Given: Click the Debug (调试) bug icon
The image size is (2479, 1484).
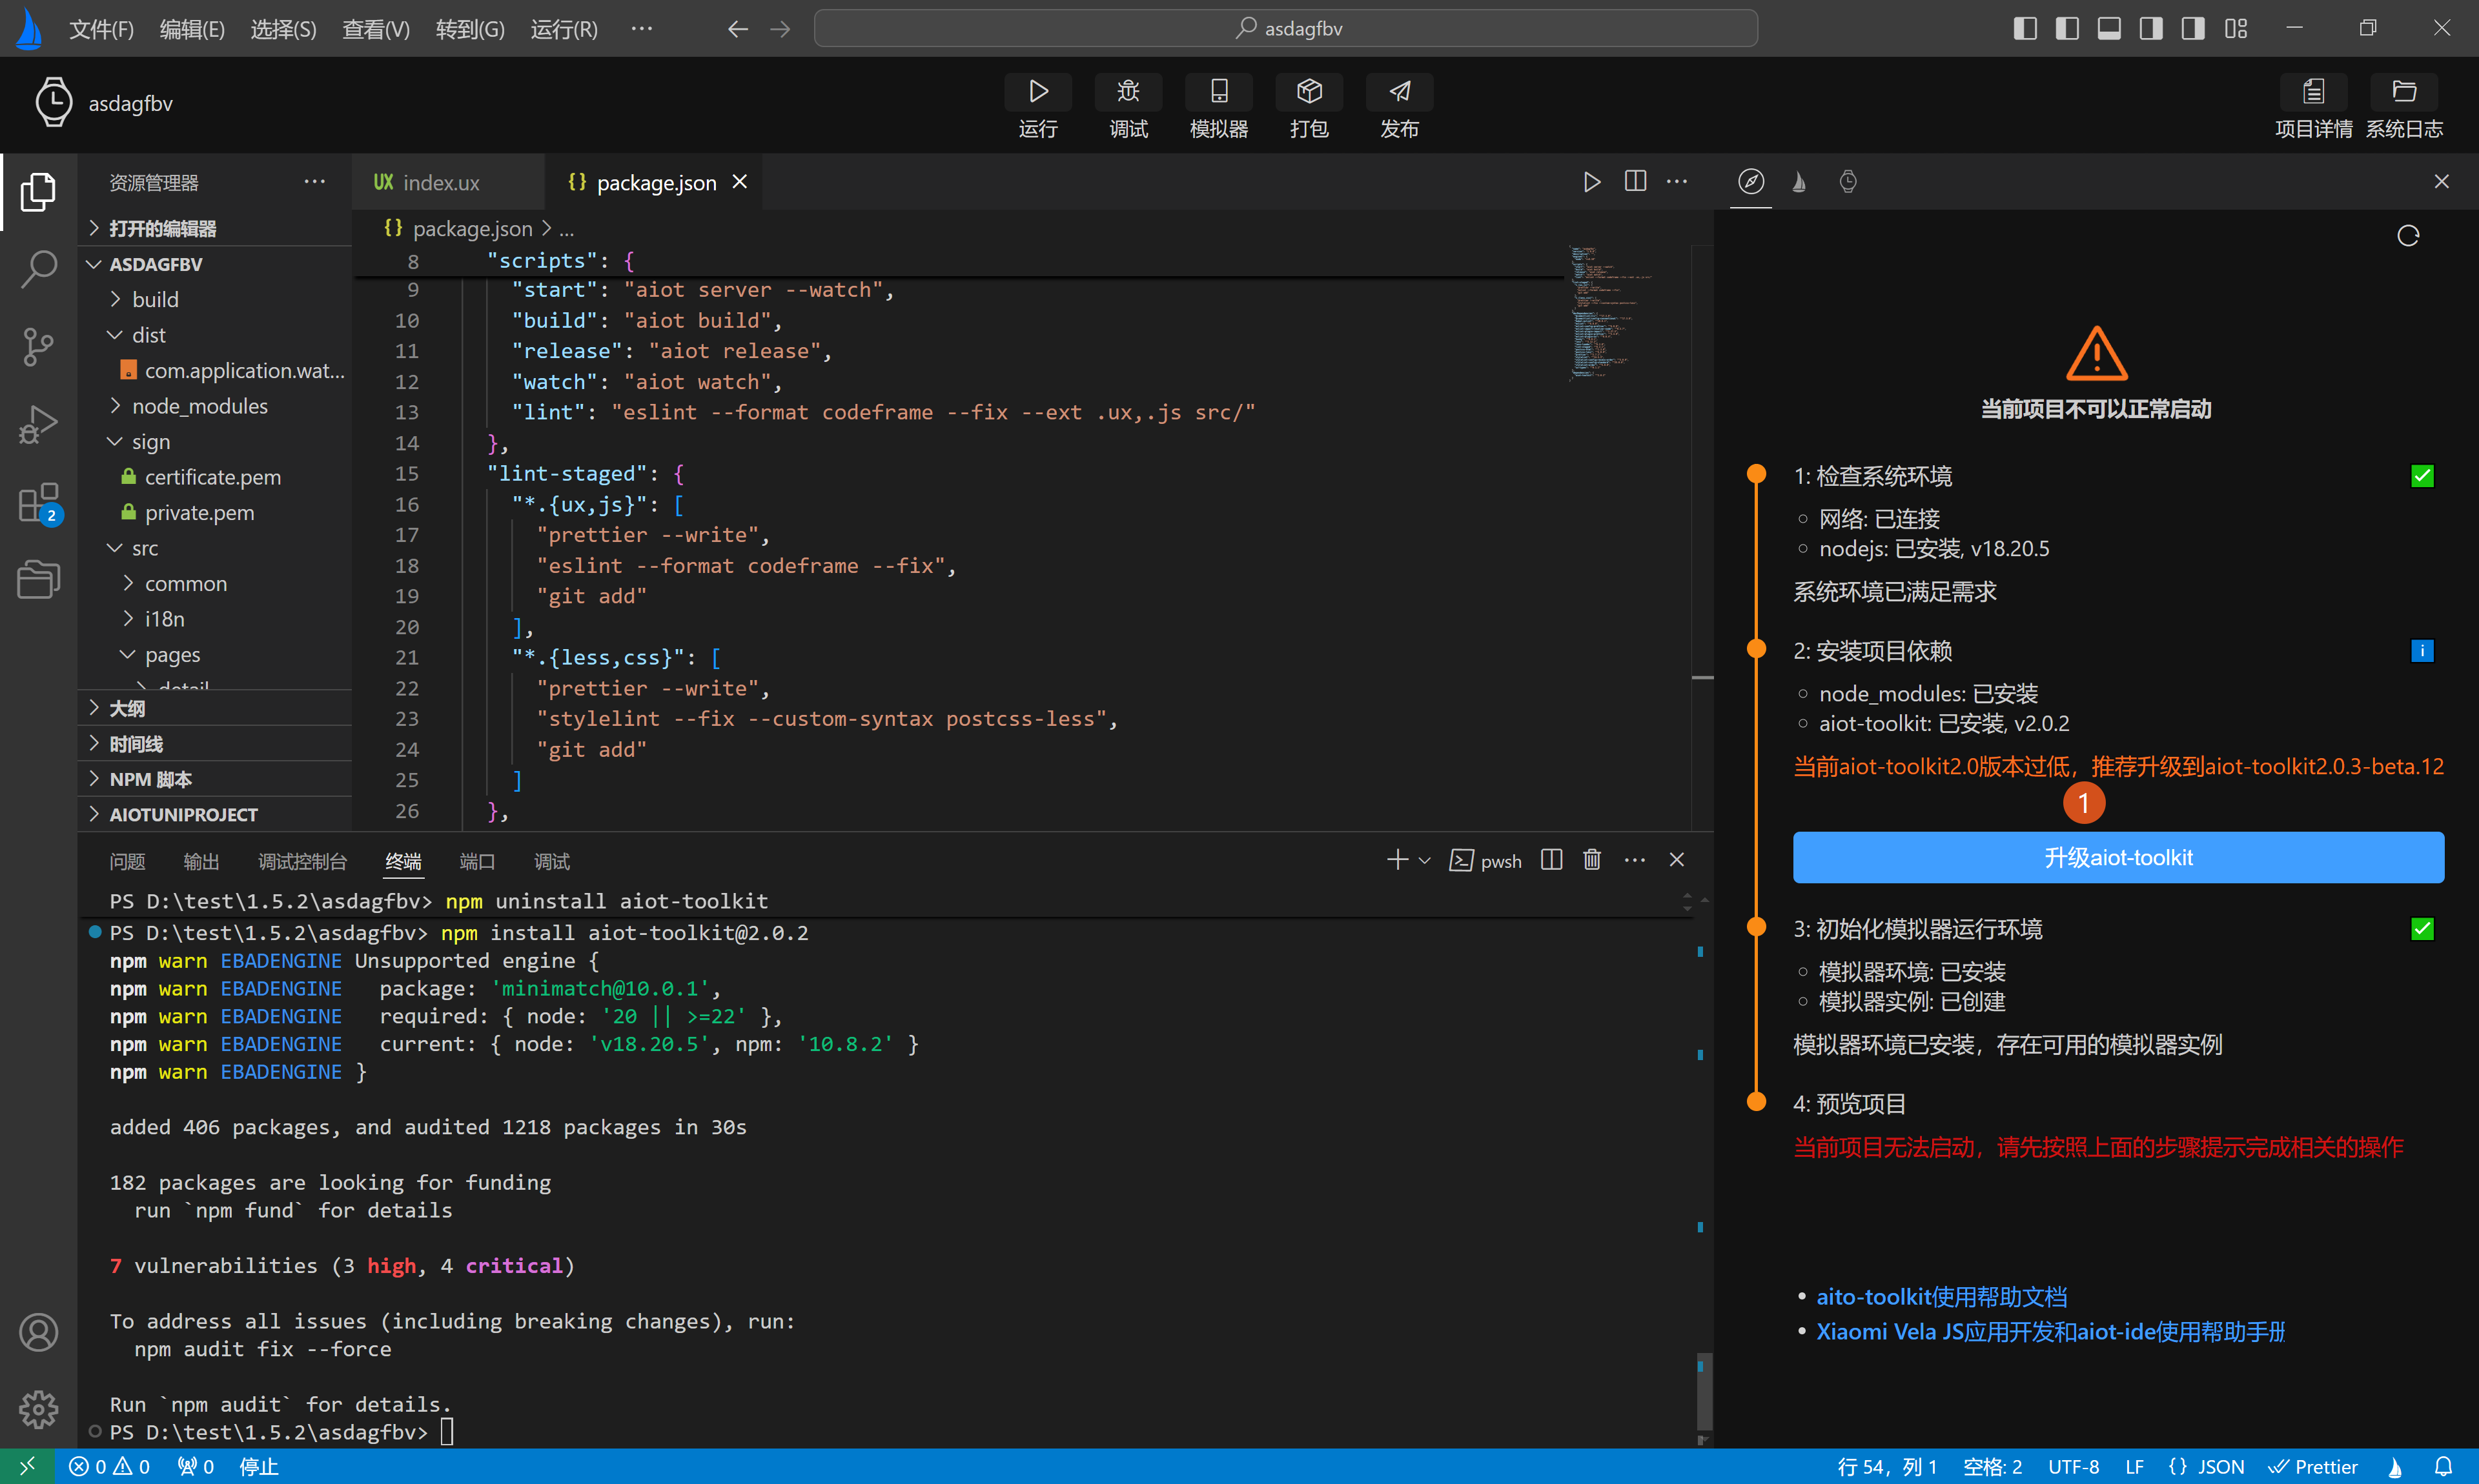Looking at the screenshot, I should (x=1127, y=92).
